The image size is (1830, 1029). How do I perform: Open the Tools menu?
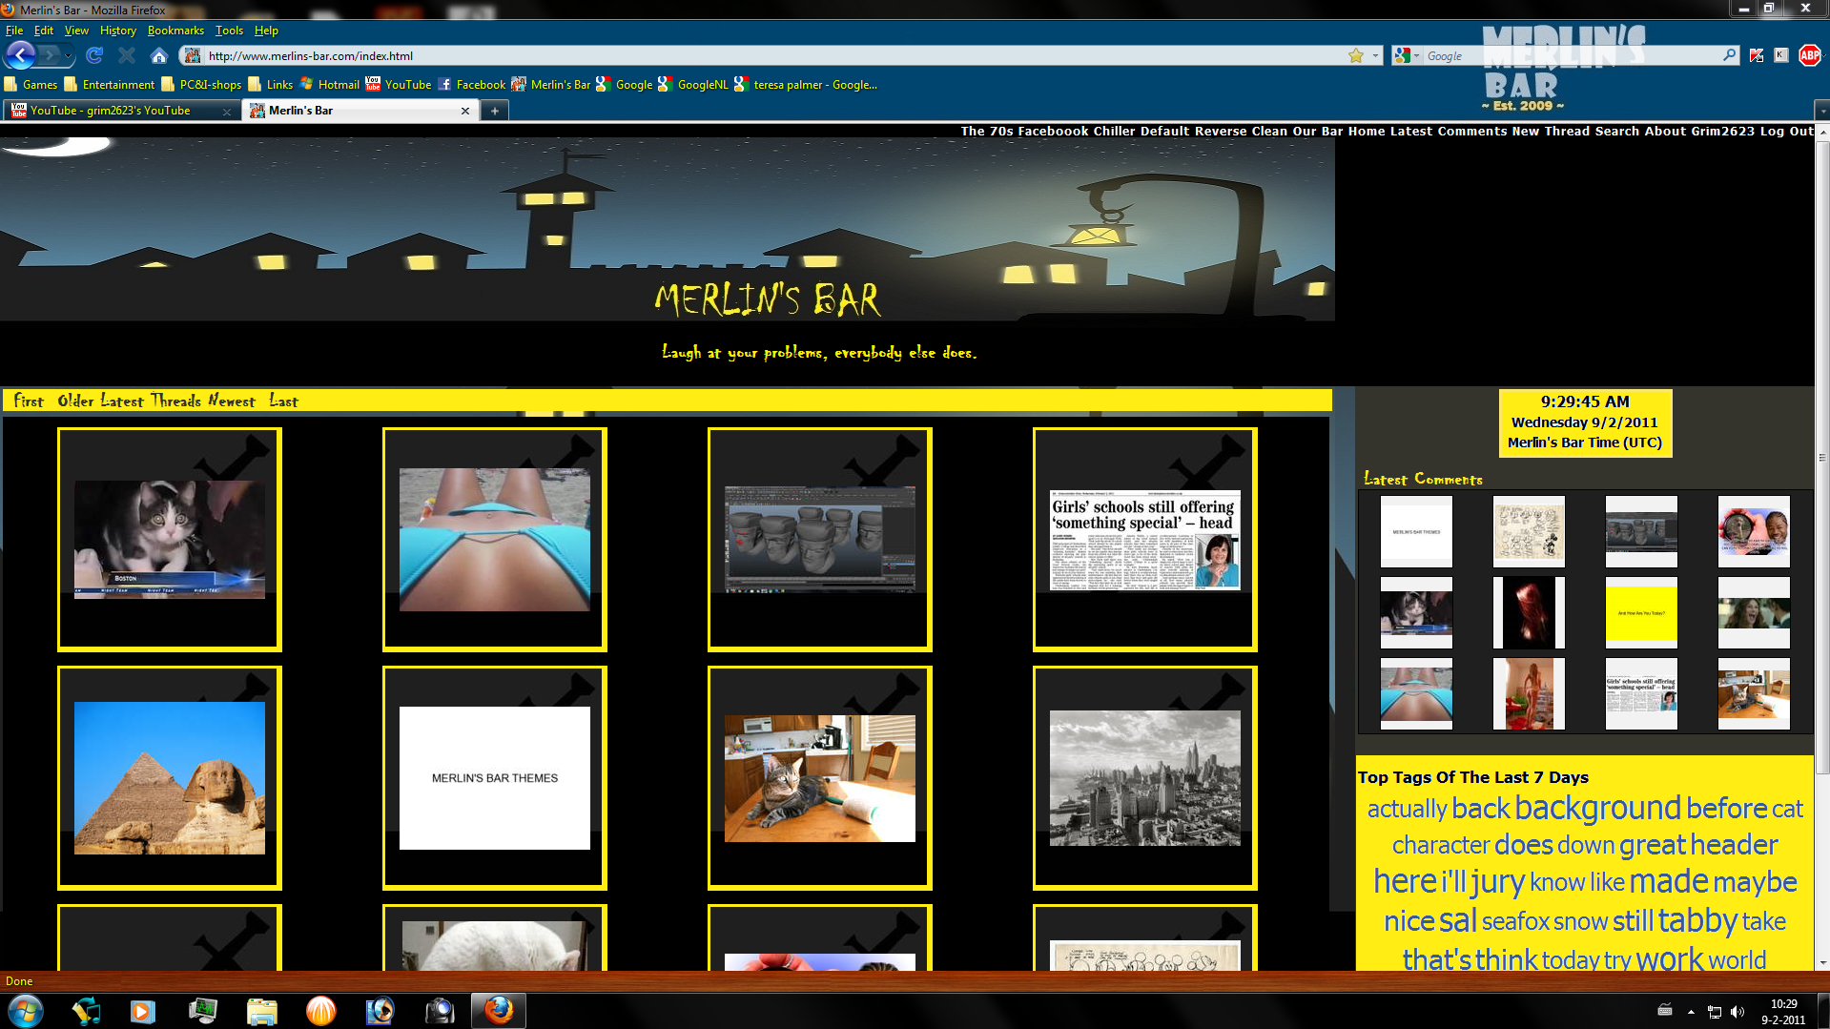[x=229, y=31]
